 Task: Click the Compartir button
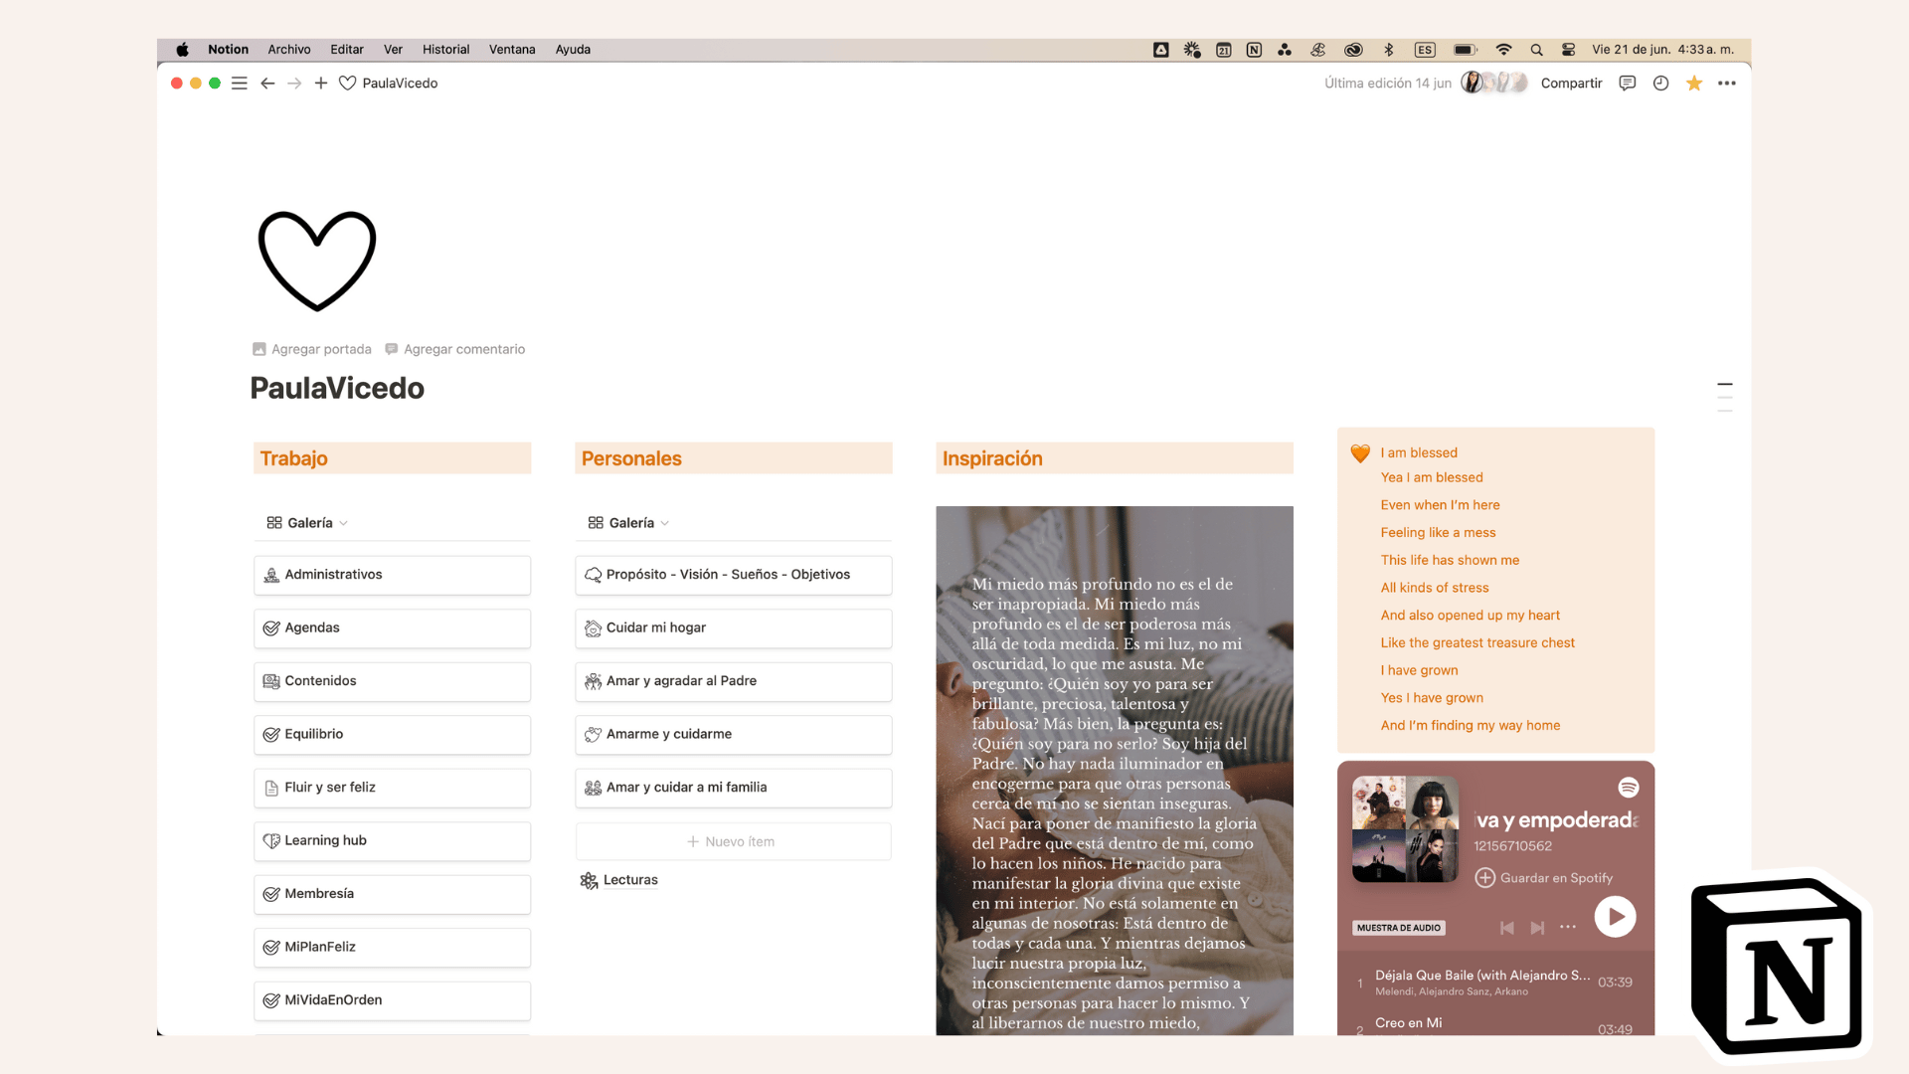pos(1571,84)
